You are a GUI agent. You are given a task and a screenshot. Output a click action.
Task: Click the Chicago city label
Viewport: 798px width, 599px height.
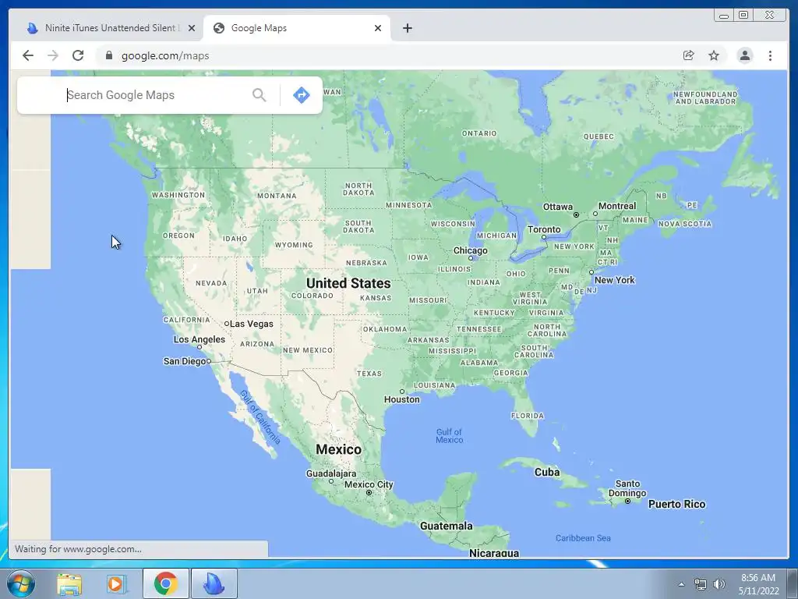(470, 250)
